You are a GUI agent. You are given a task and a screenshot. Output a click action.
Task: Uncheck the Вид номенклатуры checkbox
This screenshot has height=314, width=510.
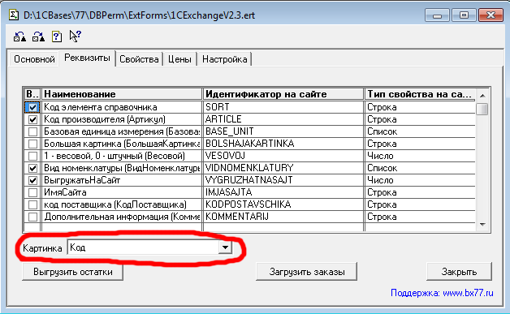click(32, 168)
